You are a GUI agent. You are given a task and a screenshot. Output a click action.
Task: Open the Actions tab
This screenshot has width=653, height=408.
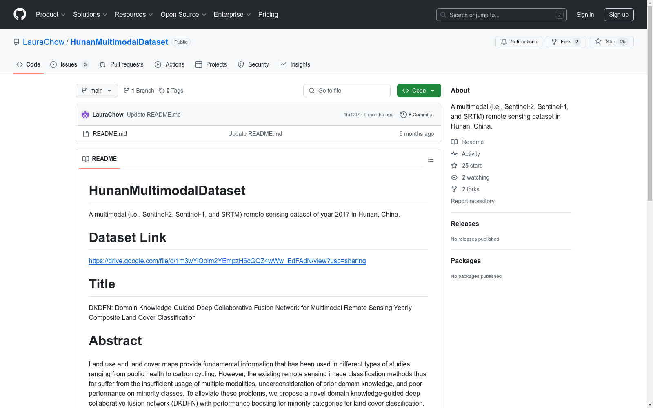point(170,64)
